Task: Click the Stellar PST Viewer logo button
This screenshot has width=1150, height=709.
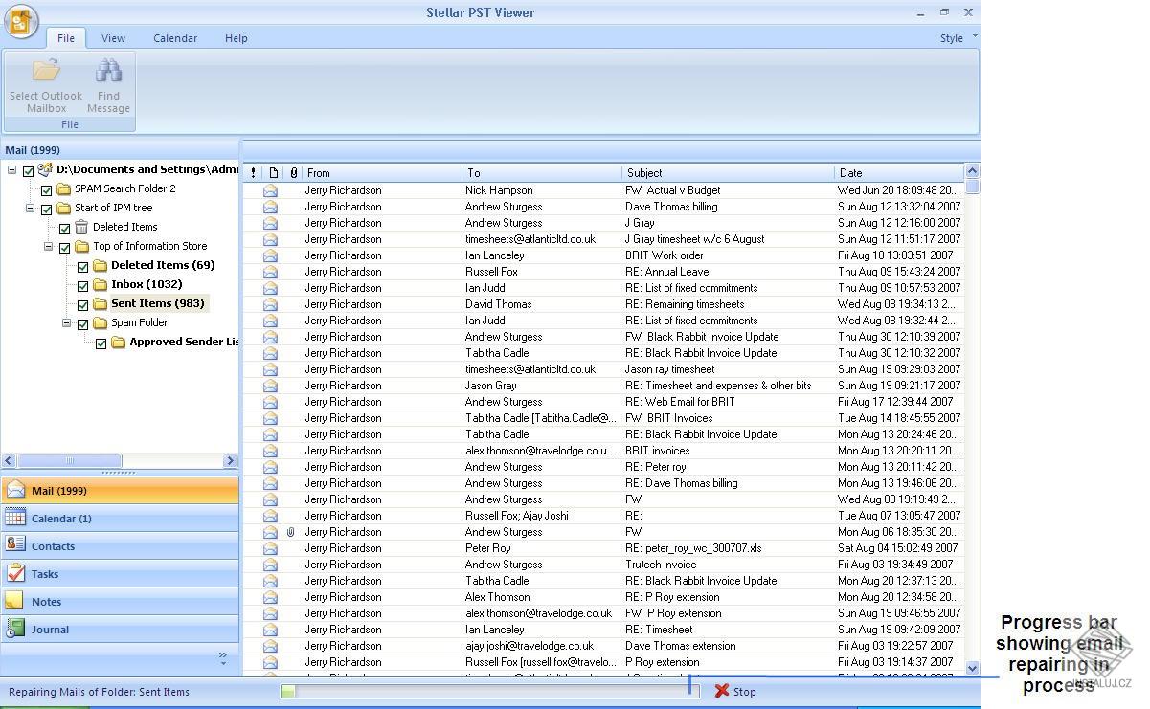Action: [19, 21]
